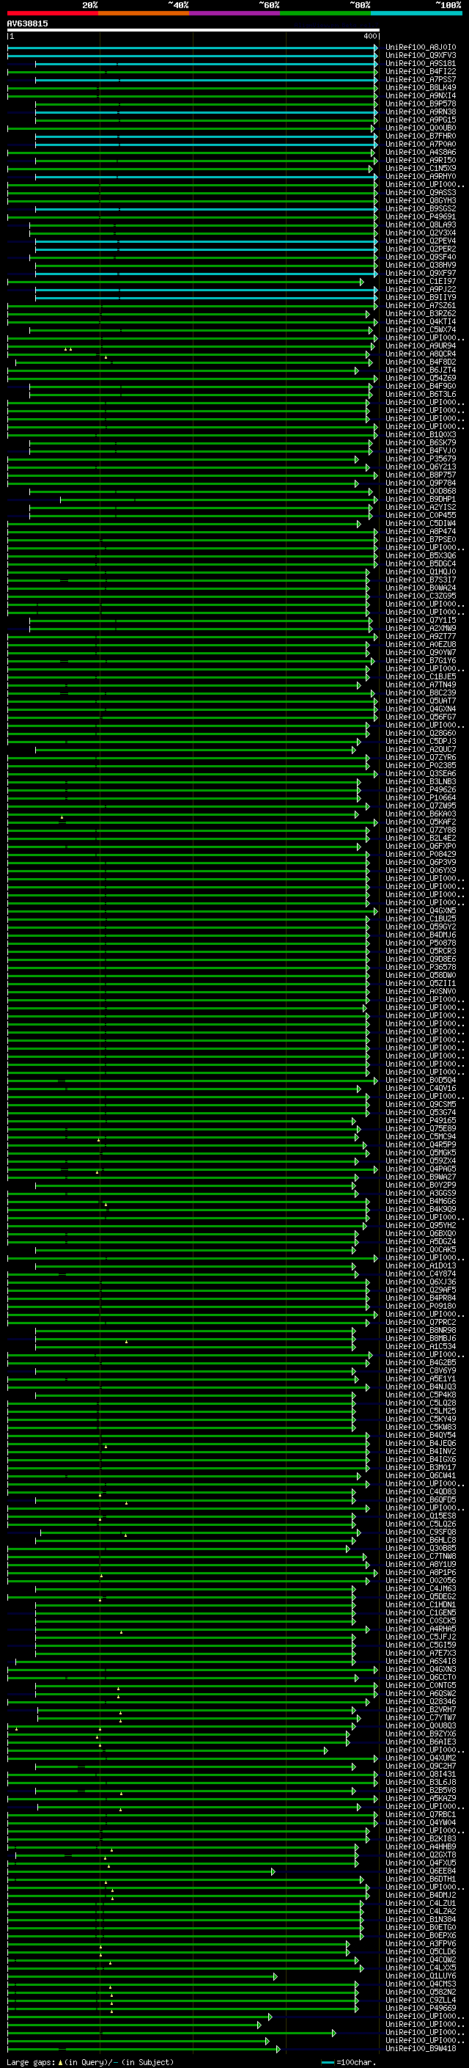469x2068 pixels.
Task: Select UniRef100_B6AIE3 entry
Action: (421, 1742)
